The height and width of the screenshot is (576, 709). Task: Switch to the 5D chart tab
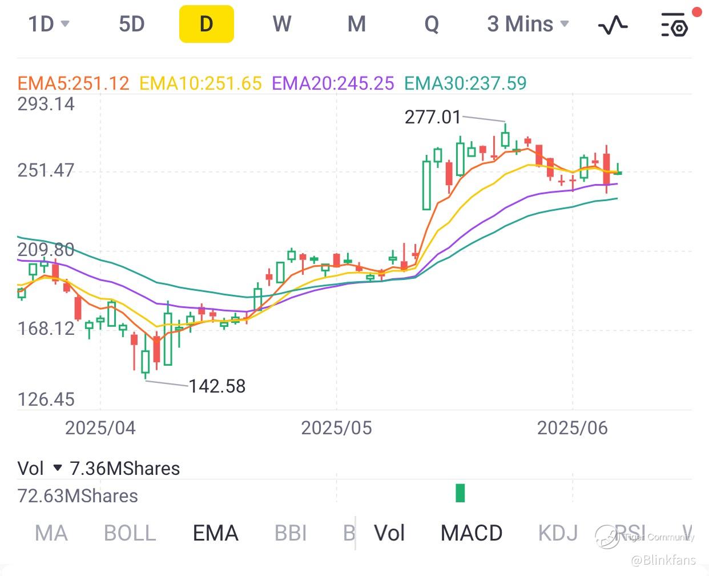point(131,24)
